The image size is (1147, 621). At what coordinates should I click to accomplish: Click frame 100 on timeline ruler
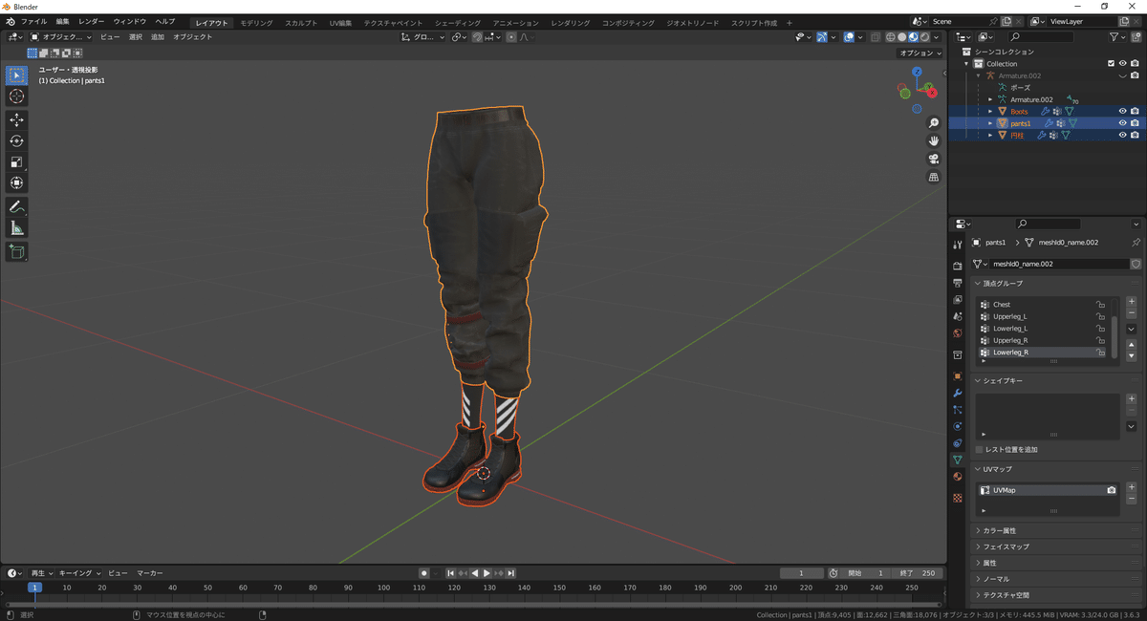pos(383,588)
